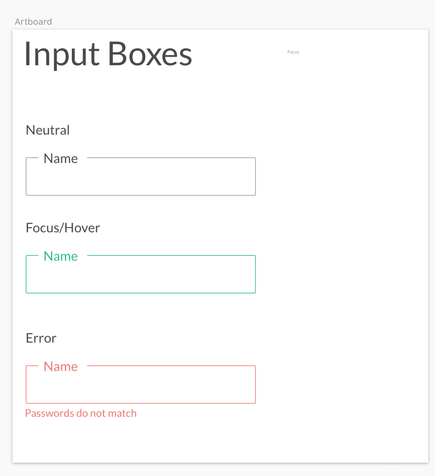Viewport: 435px width, 476px height.
Task: Click inside the Neutral Name input field
Action: (x=141, y=180)
